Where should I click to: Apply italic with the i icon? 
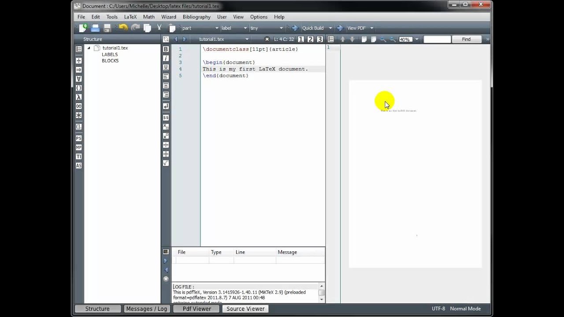pyautogui.click(x=166, y=58)
